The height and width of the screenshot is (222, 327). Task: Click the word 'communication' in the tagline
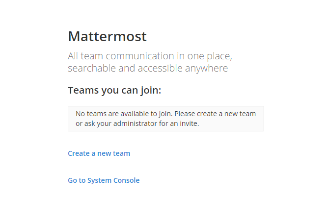(x=140, y=56)
